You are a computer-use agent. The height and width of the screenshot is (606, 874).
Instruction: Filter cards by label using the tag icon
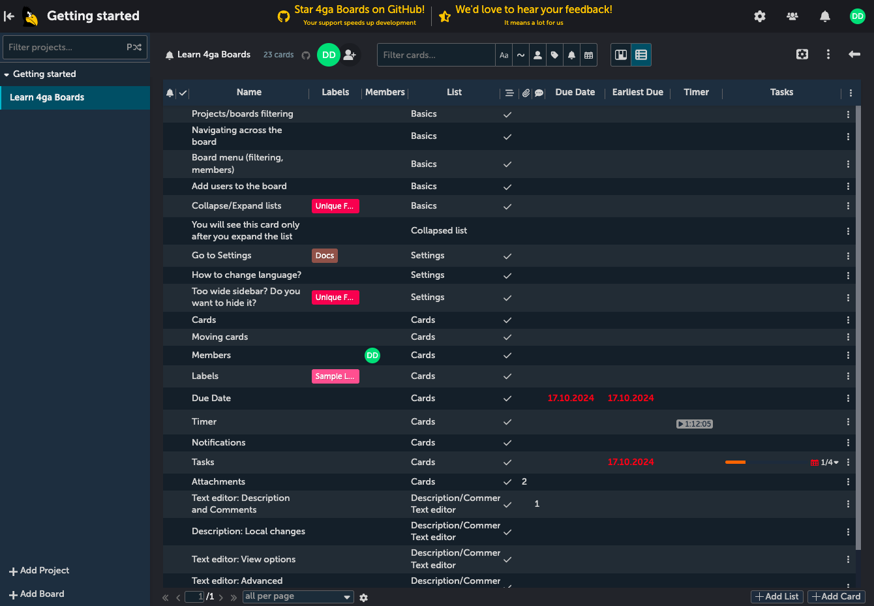coord(554,55)
